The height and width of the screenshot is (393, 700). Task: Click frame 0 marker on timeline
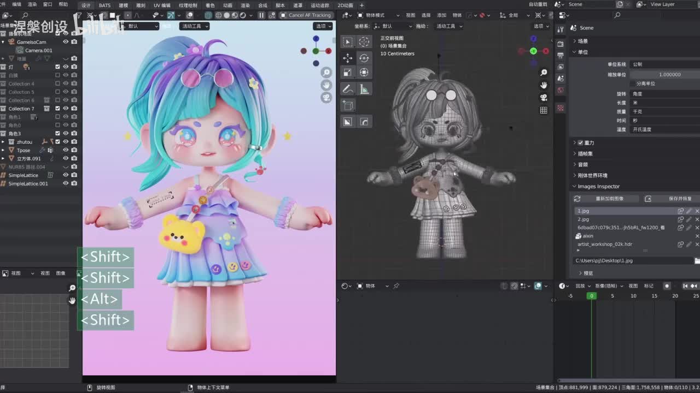coord(591,296)
